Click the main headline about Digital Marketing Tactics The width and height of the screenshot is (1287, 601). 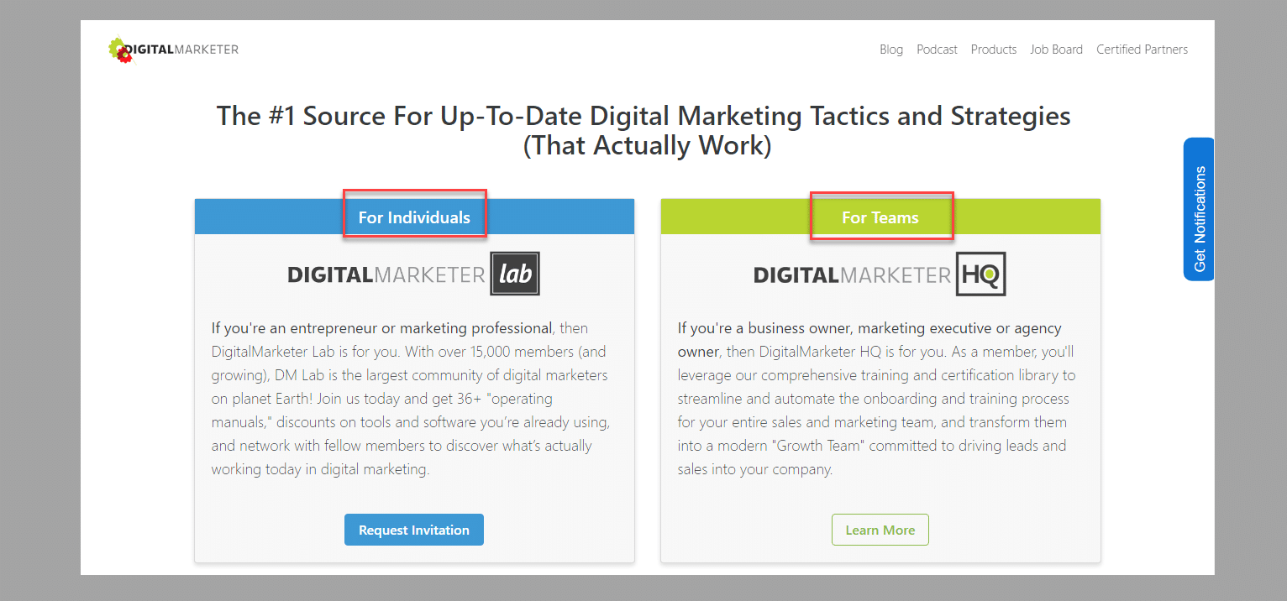pyautogui.click(x=643, y=130)
